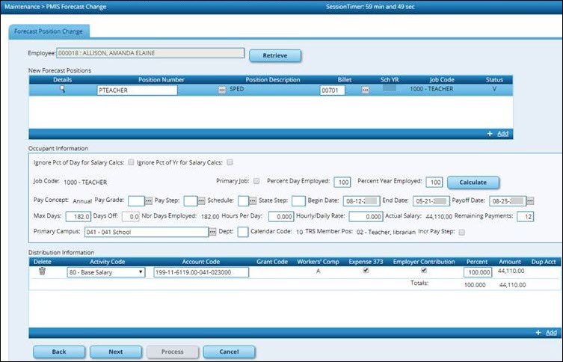Open the Billet lookup ellipsis button
Viewport: 563px width, 362px height.
[366, 90]
